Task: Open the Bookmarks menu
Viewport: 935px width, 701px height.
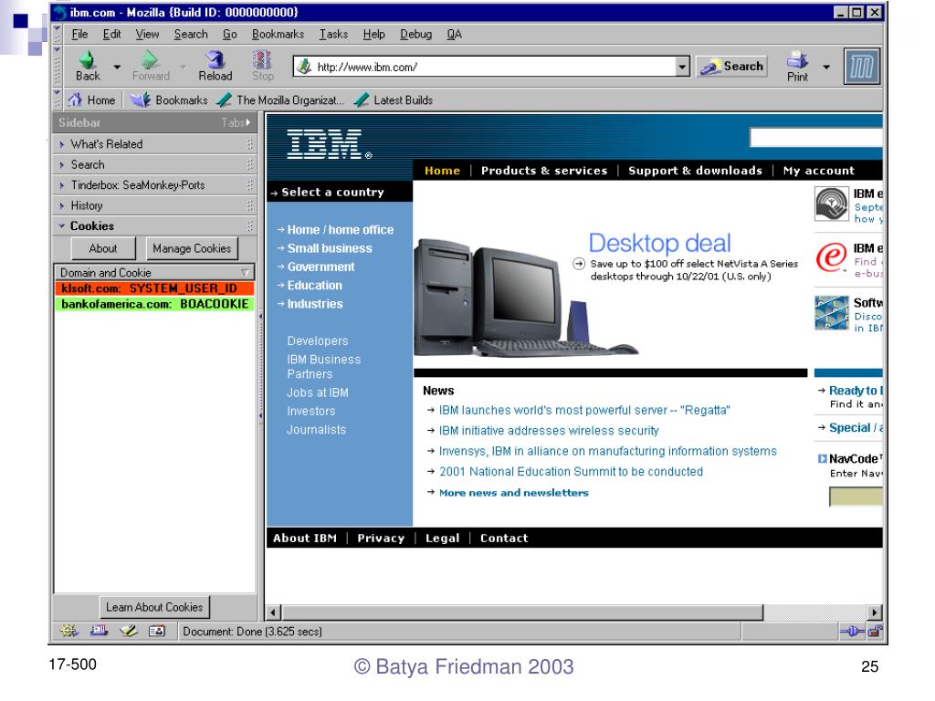Action: point(278,34)
